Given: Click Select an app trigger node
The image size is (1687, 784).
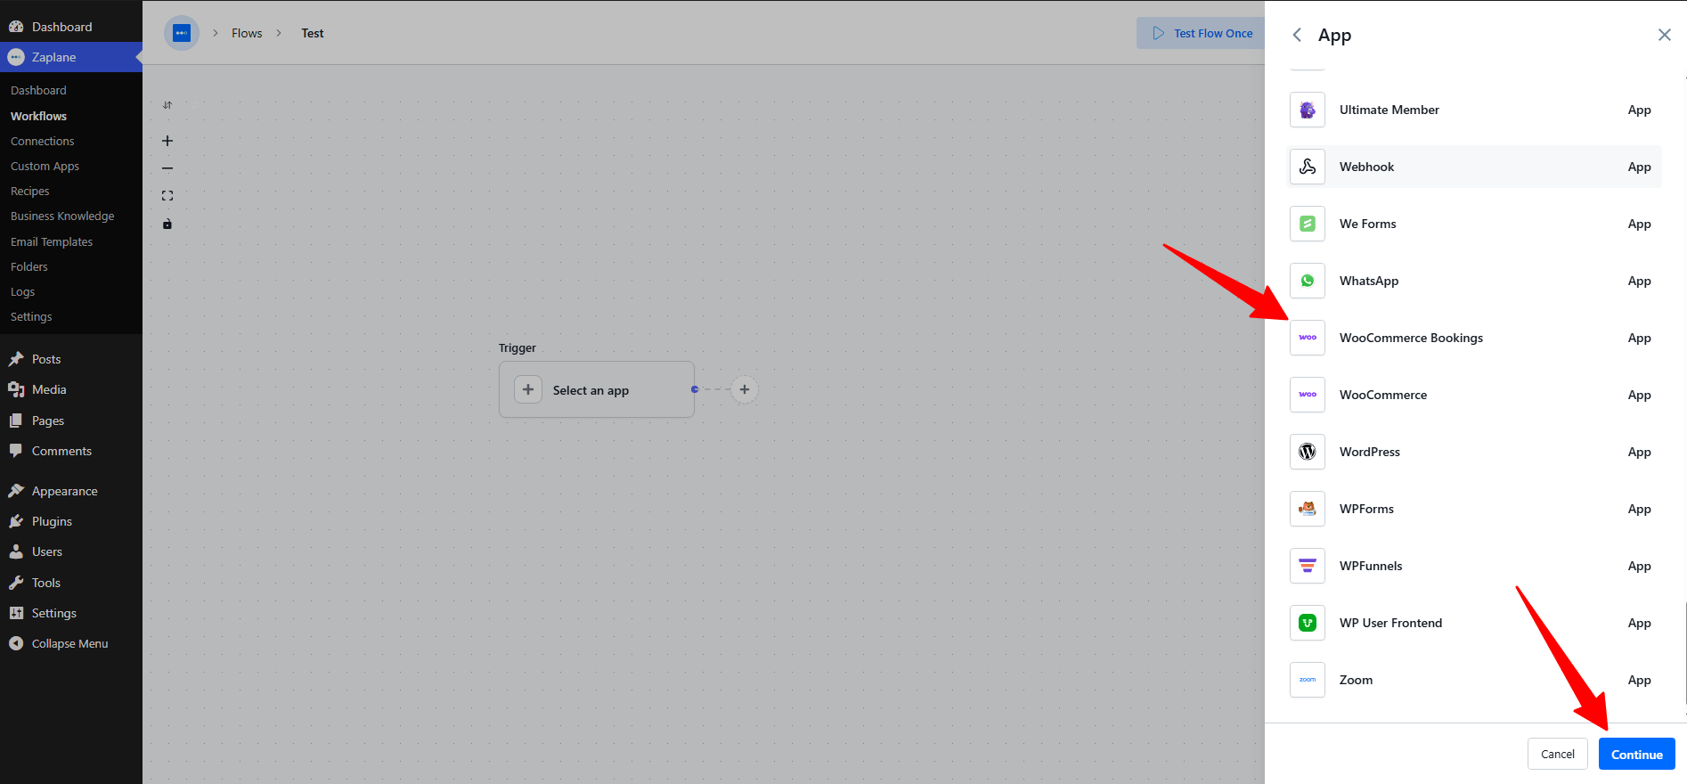Looking at the screenshot, I should (x=597, y=389).
